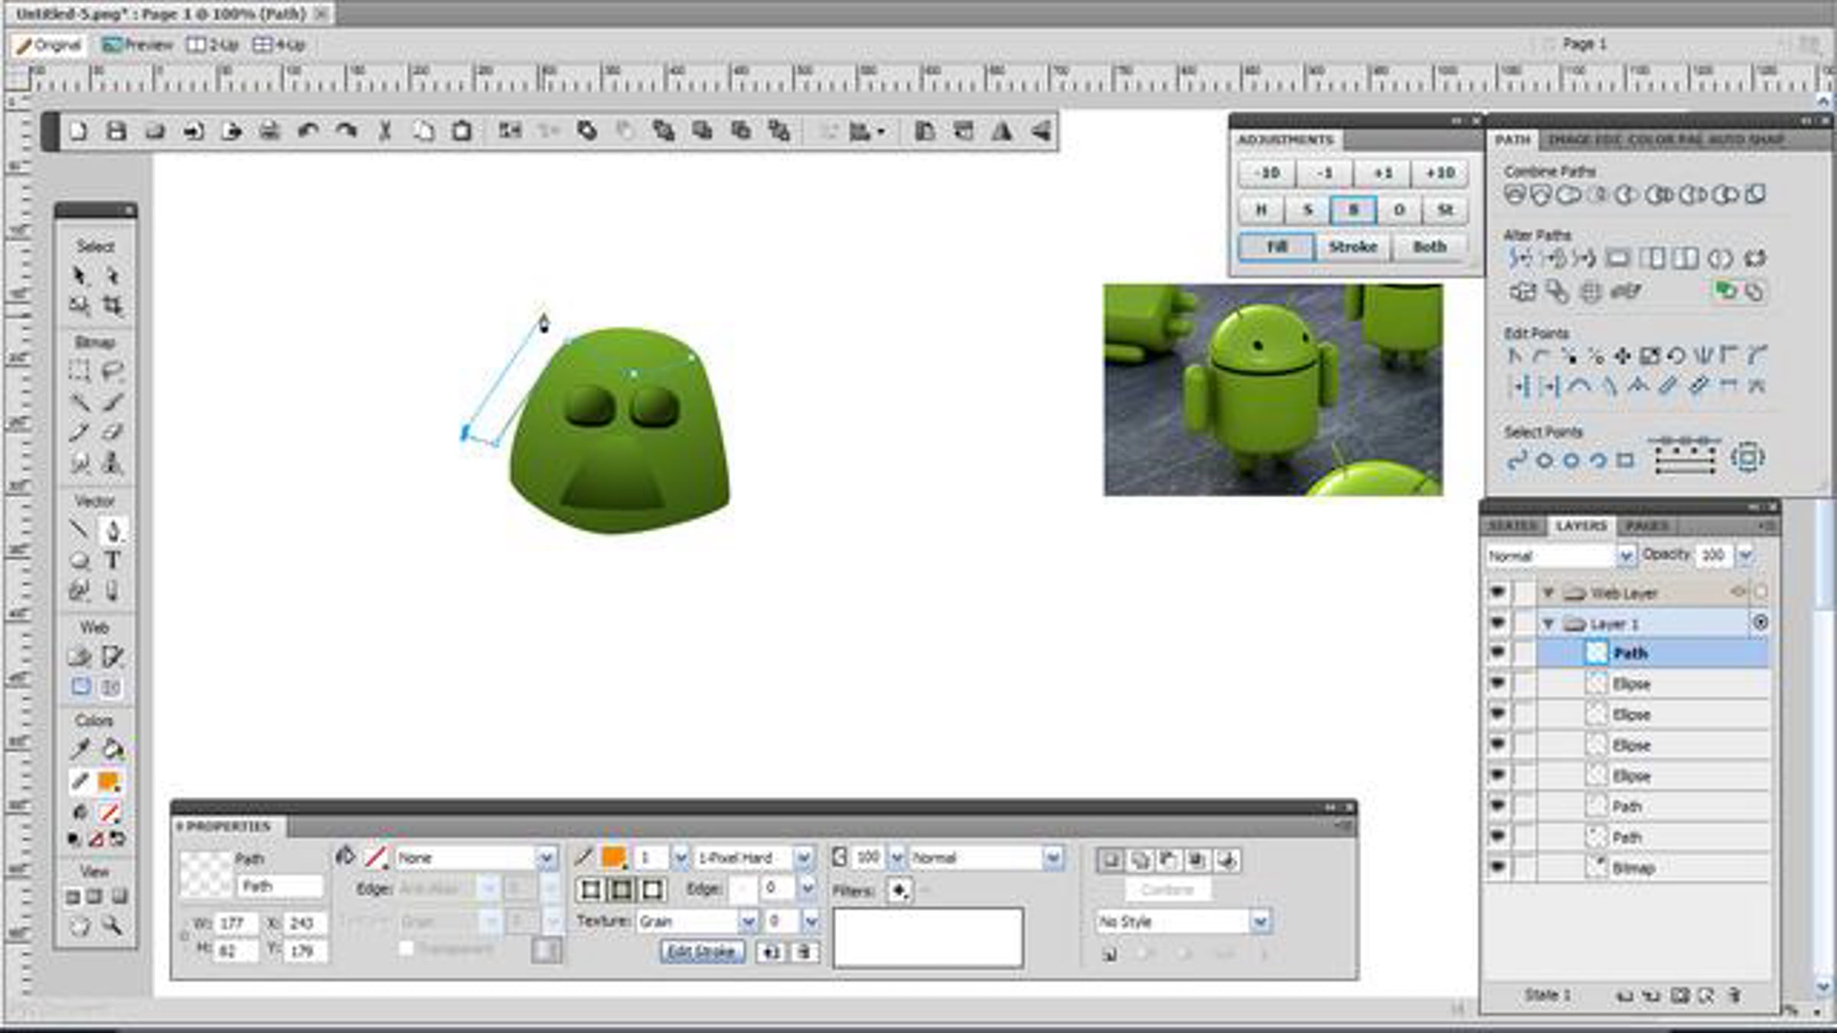Choose the Crop tool

coord(113,306)
